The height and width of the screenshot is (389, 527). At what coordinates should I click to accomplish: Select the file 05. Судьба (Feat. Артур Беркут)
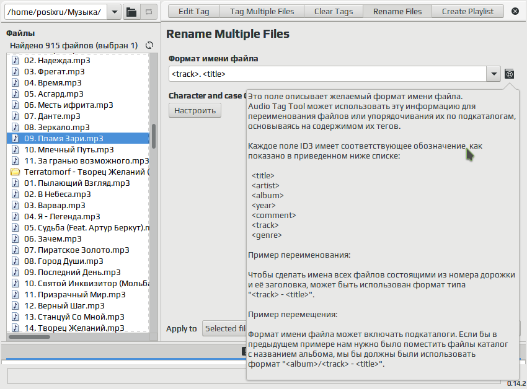click(x=78, y=228)
